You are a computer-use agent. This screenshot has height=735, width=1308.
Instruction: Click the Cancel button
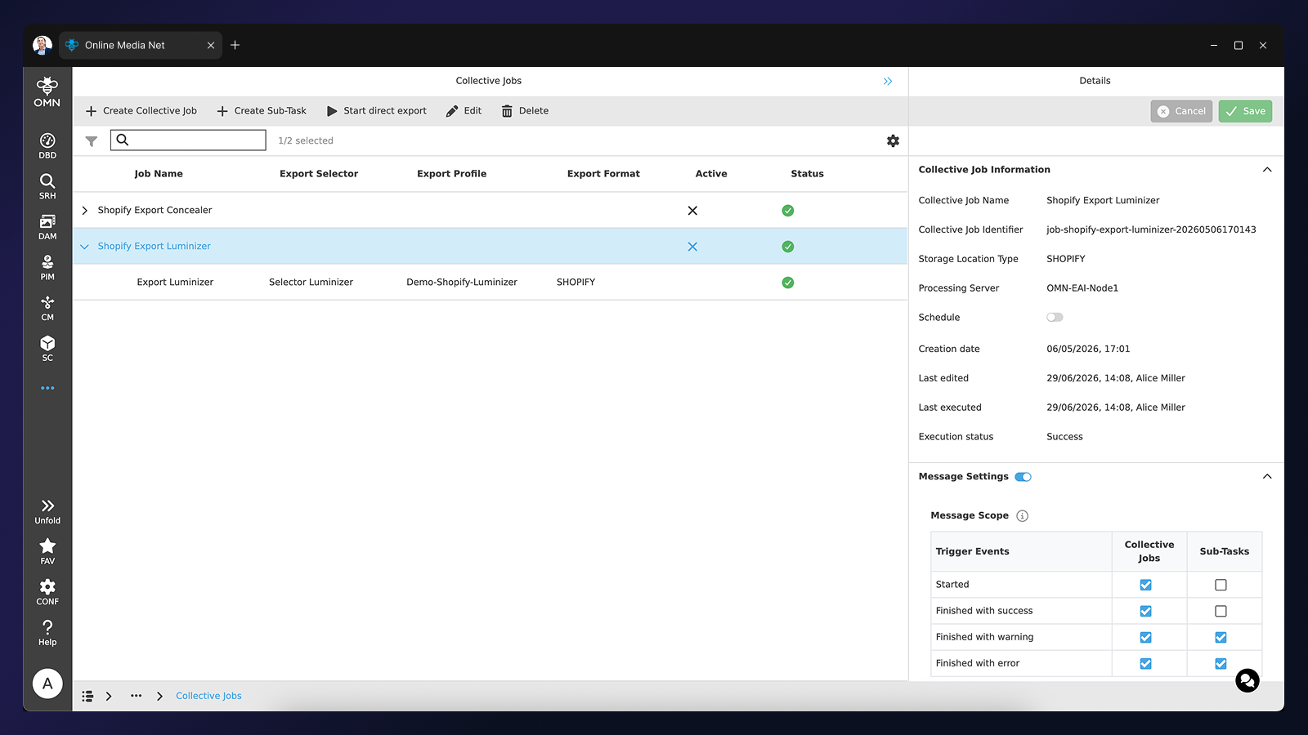pyautogui.click(x=1181, y=111)
